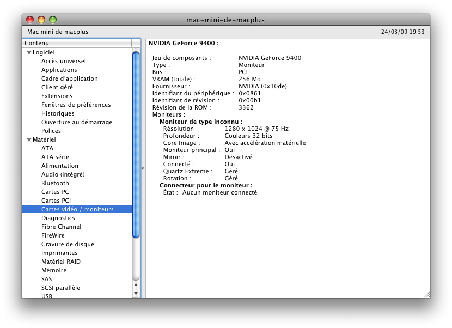Show FireWire device information
452x328 pixels.
(x=53, y=235)
